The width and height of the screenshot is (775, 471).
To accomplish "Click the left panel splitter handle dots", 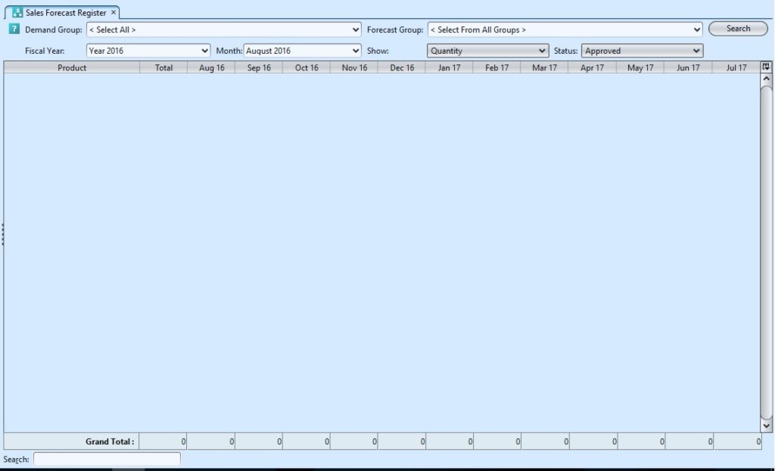I will [2, 235].
